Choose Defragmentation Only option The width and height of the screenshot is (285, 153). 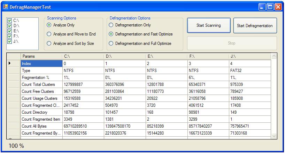[111, 25]
